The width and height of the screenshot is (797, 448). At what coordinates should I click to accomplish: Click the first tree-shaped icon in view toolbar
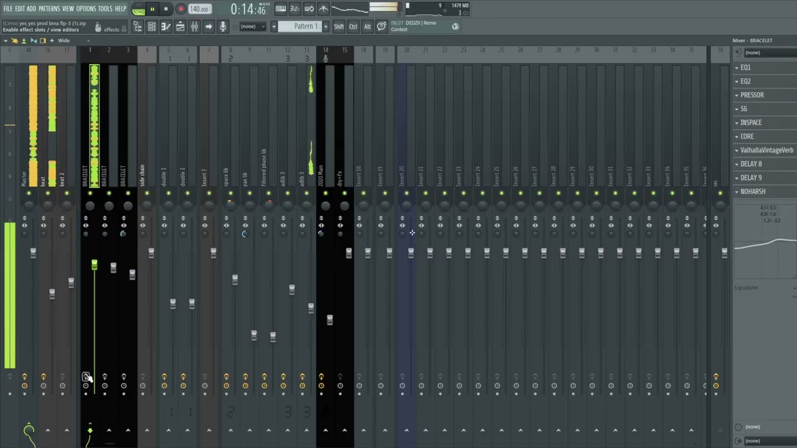coord(138,27)
